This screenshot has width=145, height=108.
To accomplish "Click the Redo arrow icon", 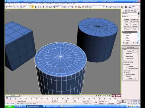I will (11, 7).
